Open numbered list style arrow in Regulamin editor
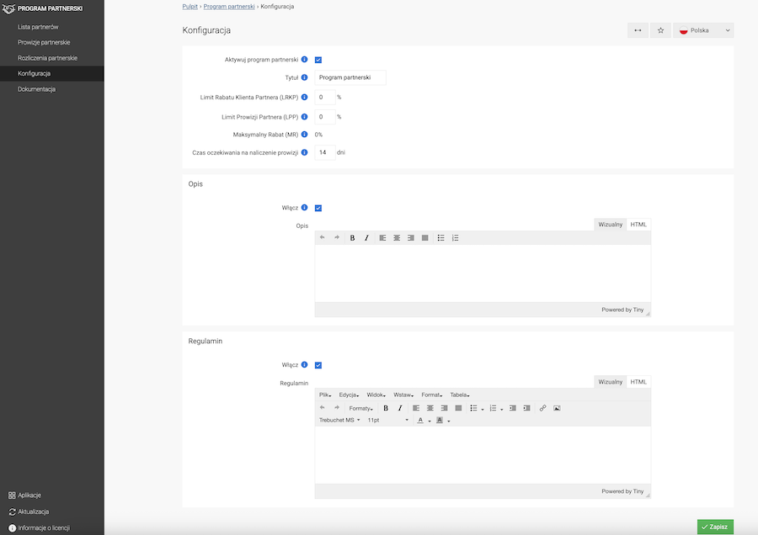 tap(502, 409)
